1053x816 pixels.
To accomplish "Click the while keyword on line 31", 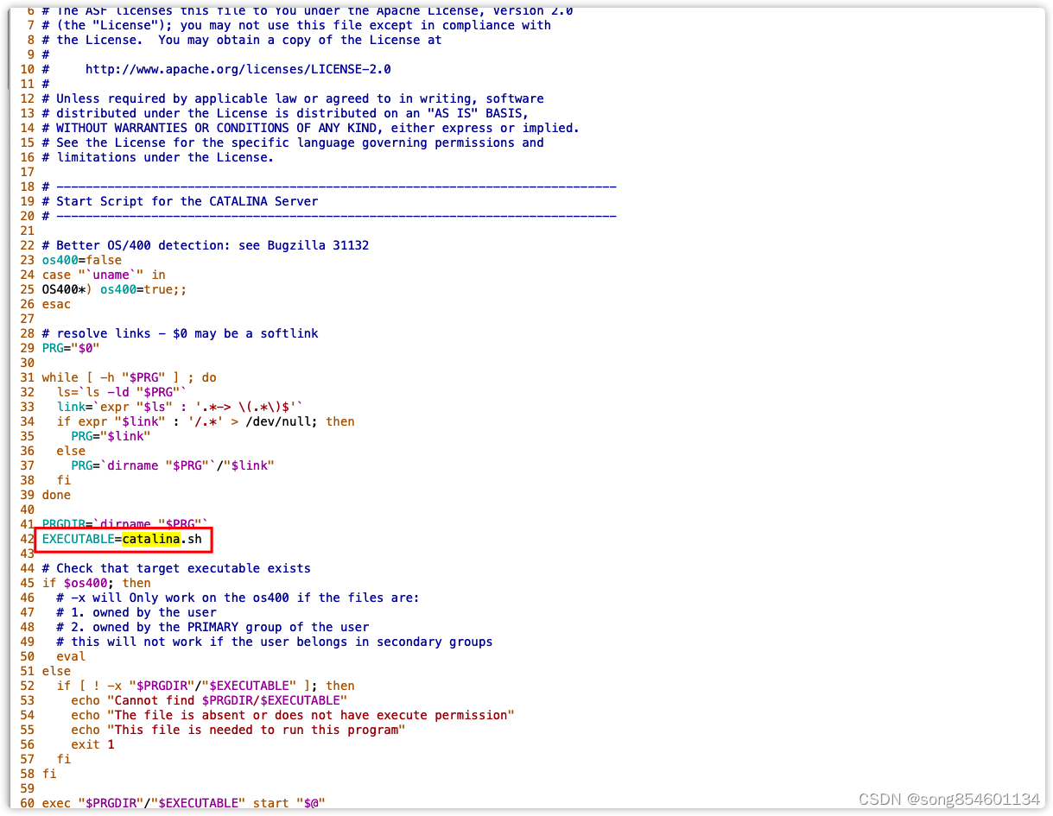I will 60,377.
